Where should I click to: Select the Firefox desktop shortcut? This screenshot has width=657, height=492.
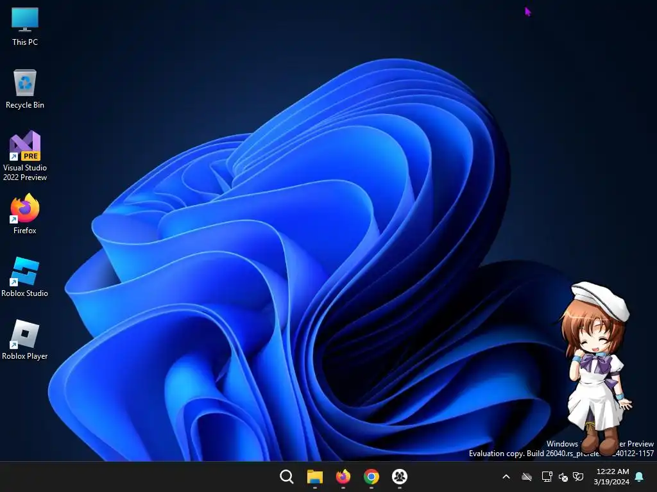[x=25, y=214]
